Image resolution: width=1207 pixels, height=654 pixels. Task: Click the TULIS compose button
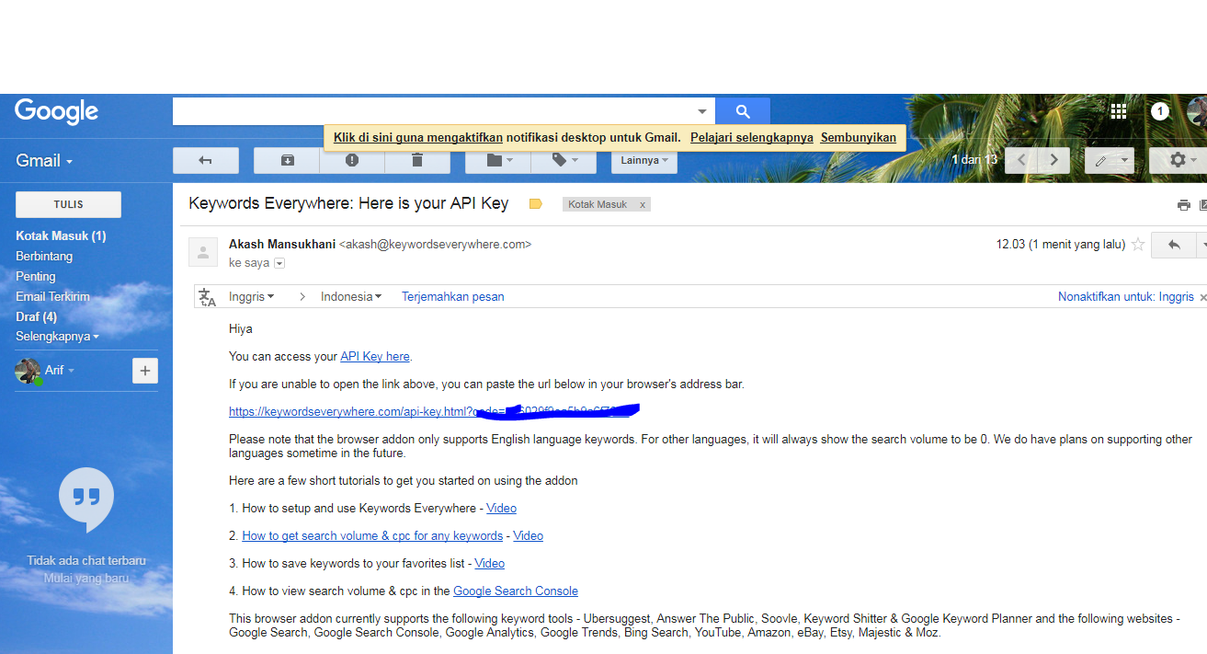[x=69, y=204]
